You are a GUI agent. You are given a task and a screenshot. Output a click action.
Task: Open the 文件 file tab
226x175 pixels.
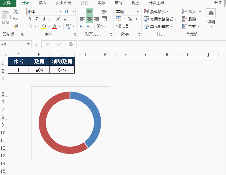point(7,3)
